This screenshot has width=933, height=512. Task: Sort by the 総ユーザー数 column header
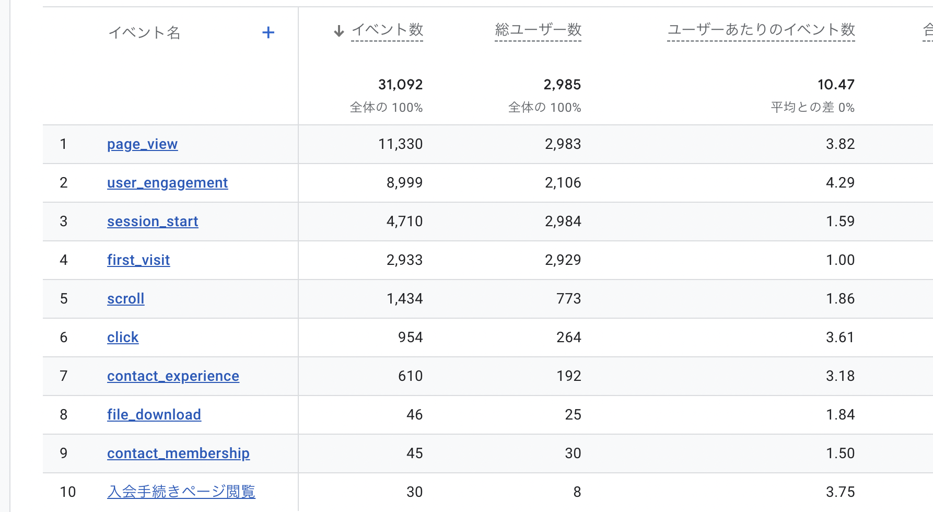538,30
